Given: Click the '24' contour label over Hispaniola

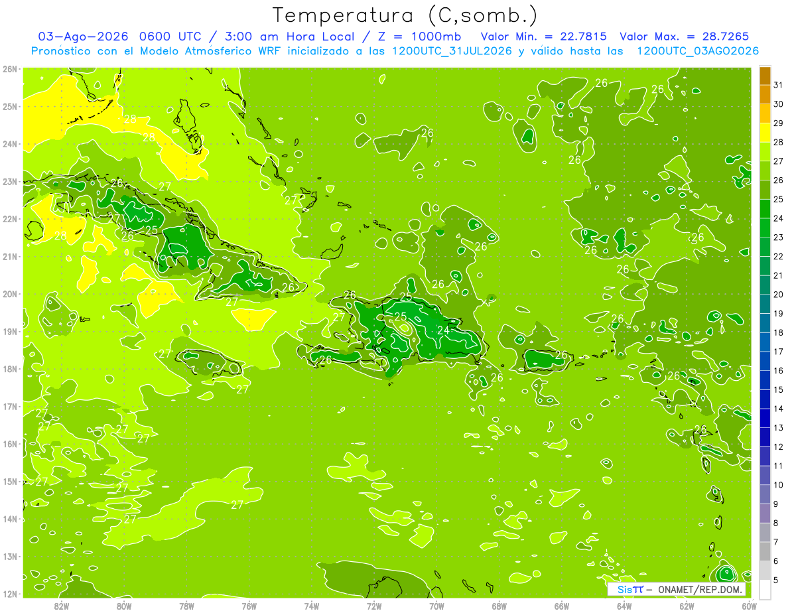Looking at the screenshot, I should coord(443,330).
